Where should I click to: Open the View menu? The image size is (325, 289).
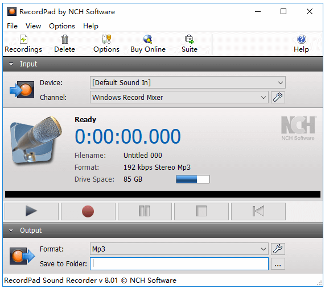[x=34, y=26]
